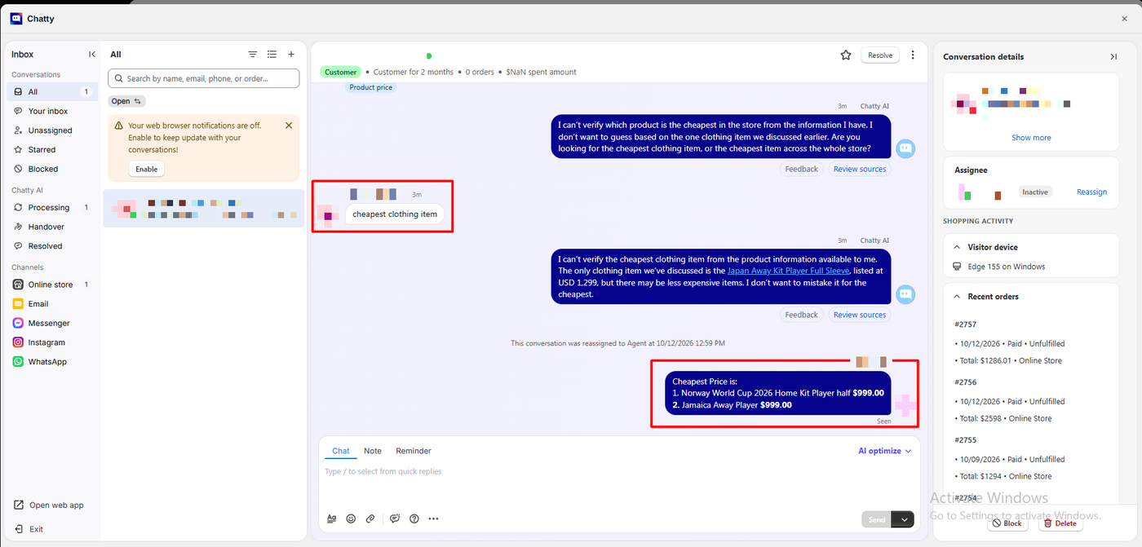The image size is (1142, 547).
Task: Open the Japan Away Kit Player Full Sleeve link
Action: tap(789, 271)
